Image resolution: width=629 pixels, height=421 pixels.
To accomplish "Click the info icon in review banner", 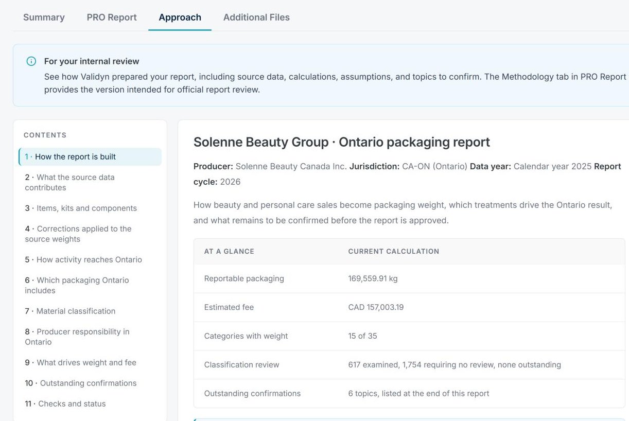I will pyautogui.click(x=31, y=61).
